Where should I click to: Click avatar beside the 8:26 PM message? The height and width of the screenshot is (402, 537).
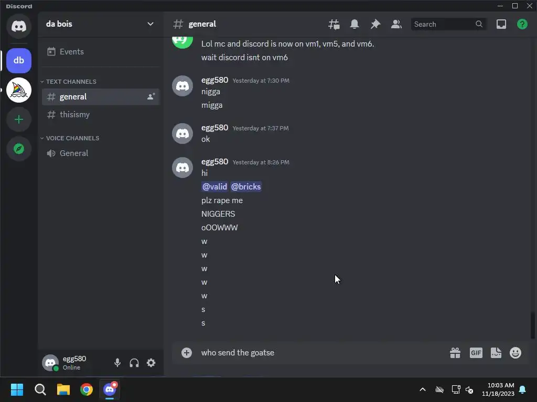click(x=182, y=167)
